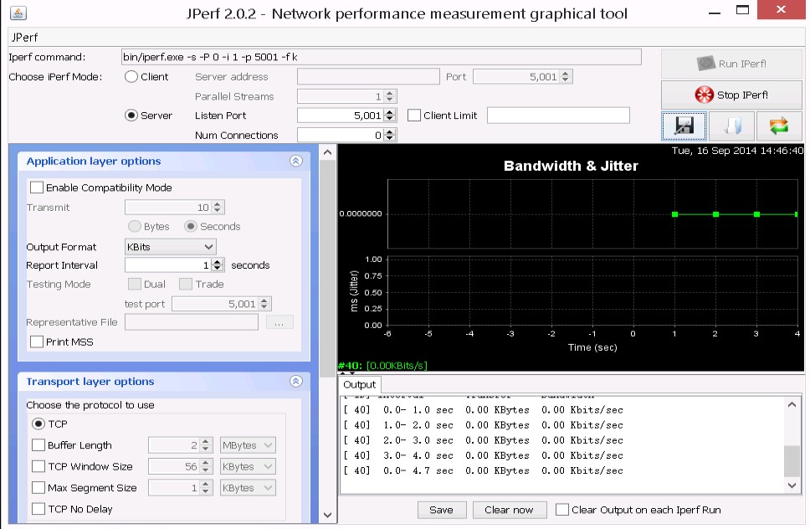Switch to the Output tab
Viewport: 810px width, 529px height.
[360, 385]
